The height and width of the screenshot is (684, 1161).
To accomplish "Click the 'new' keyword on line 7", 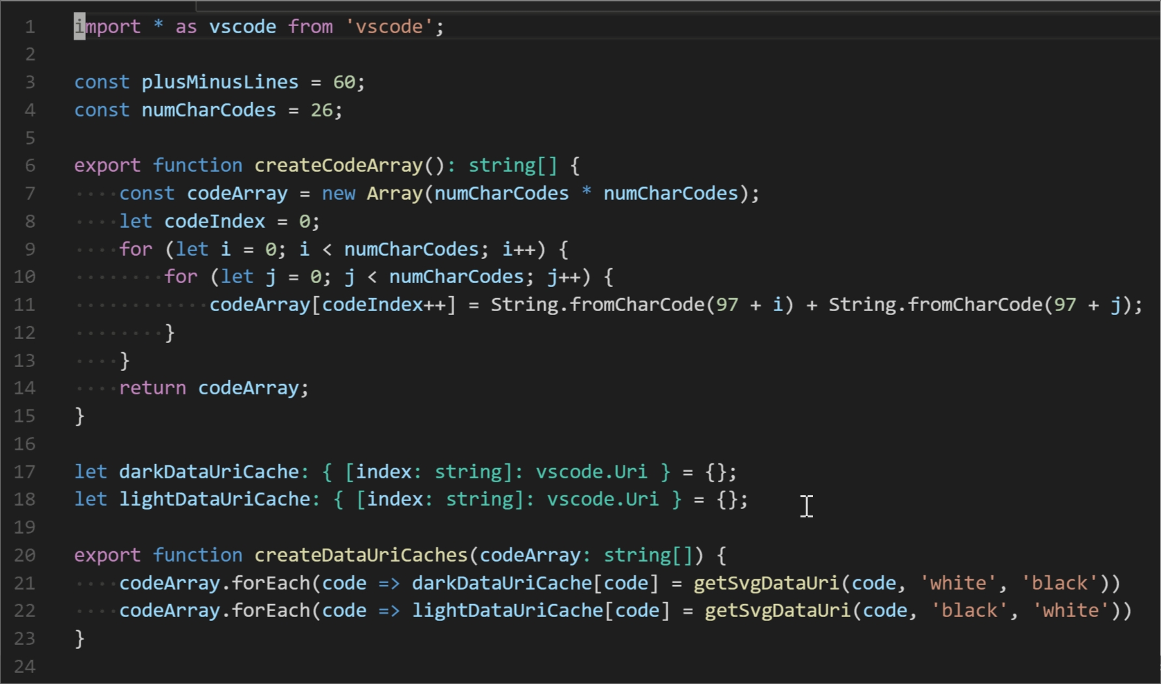I will (338, 193).
